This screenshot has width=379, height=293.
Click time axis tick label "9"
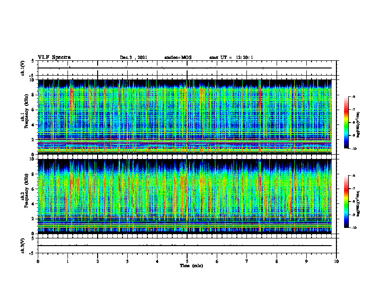306,261
